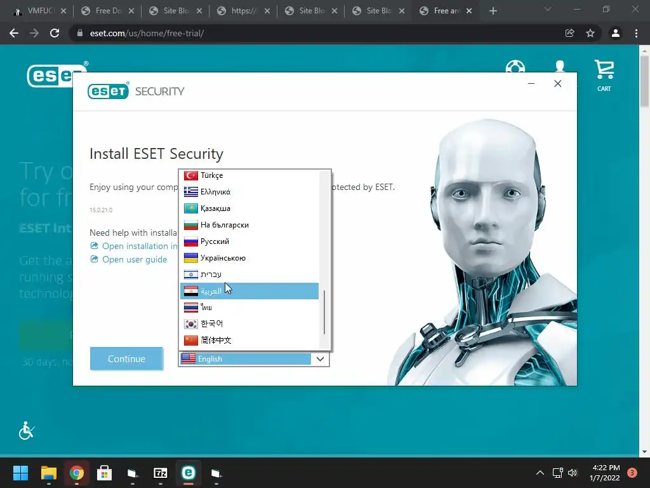Bookmark this page with star icon
Image resolution: width=650 pixels, height=488 pixels.
tap(590, 33)
